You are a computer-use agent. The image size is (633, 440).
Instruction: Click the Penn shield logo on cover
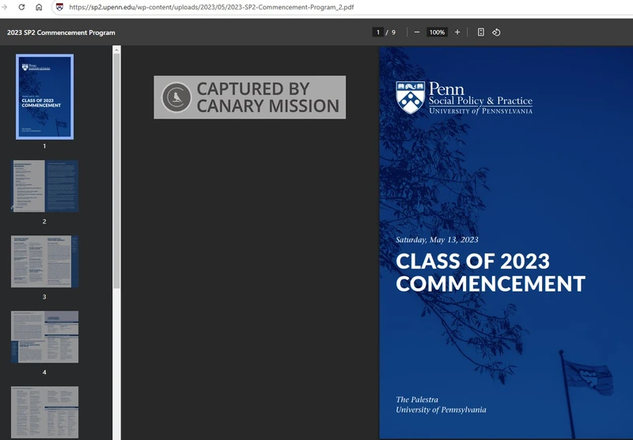click(x=410, y=98)
